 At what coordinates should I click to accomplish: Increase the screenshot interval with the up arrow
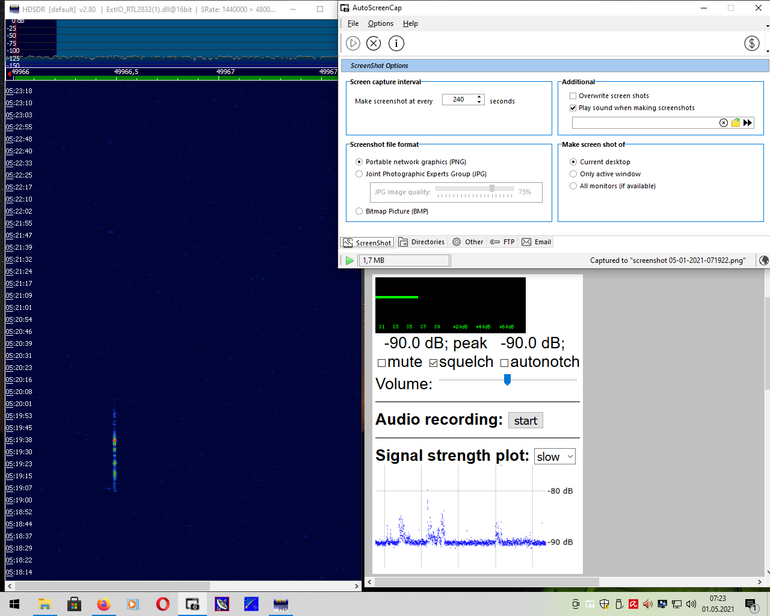pos(479,97)
